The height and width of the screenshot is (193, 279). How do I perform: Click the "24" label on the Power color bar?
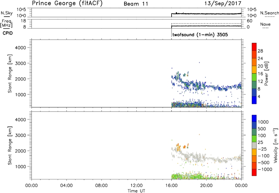[260, 59]
